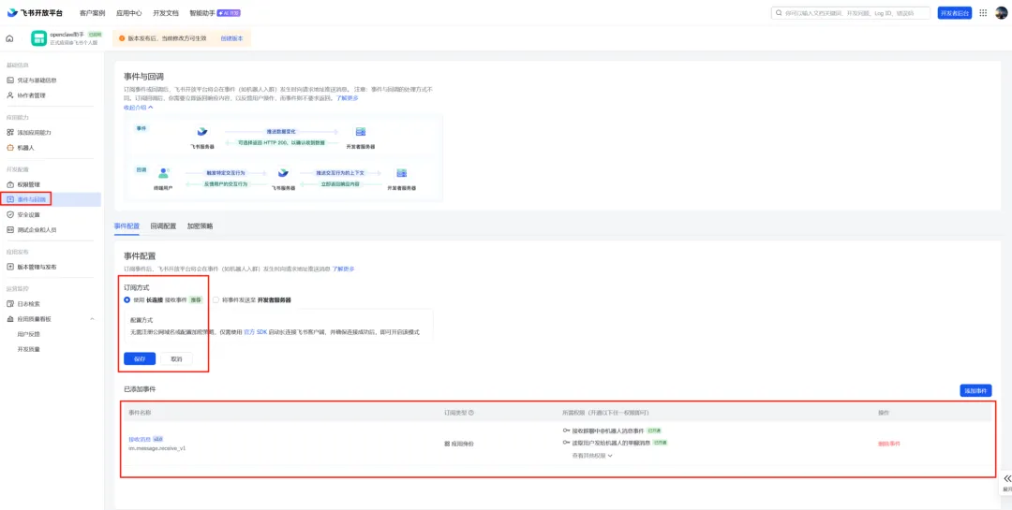Click the 版本管理与发布 icon

pos(10,267)
